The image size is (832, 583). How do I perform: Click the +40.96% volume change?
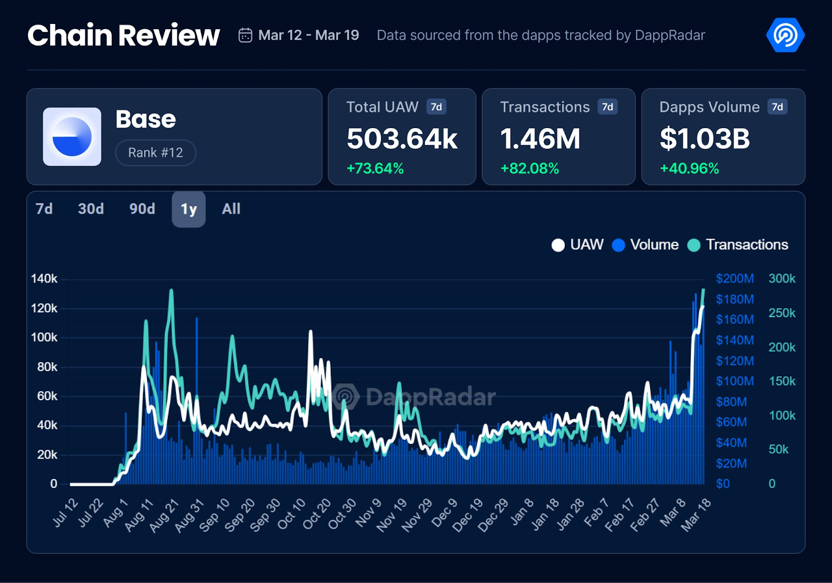pyautogui.click(x=689, y=169)
